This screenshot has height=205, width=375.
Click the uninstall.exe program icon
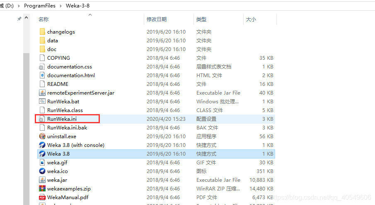click(x=42, y=136)
